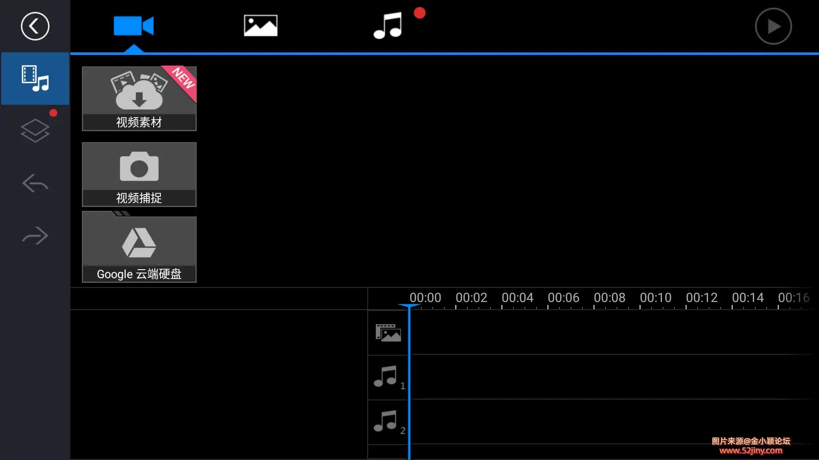Viewport: 819px width, 460px height.
Task: Undo the last edit
Action: click(35, 183)
